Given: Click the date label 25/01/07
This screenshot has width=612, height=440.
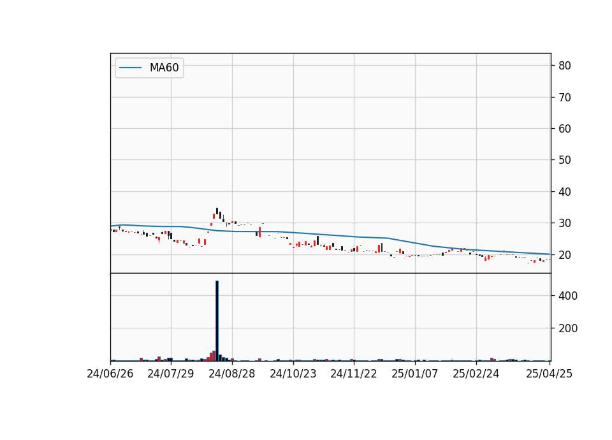Looking at the screenshot, I should [x=415, y=374].
